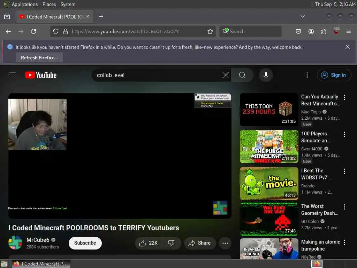Show site security padlock info

[x=66, y=31]
